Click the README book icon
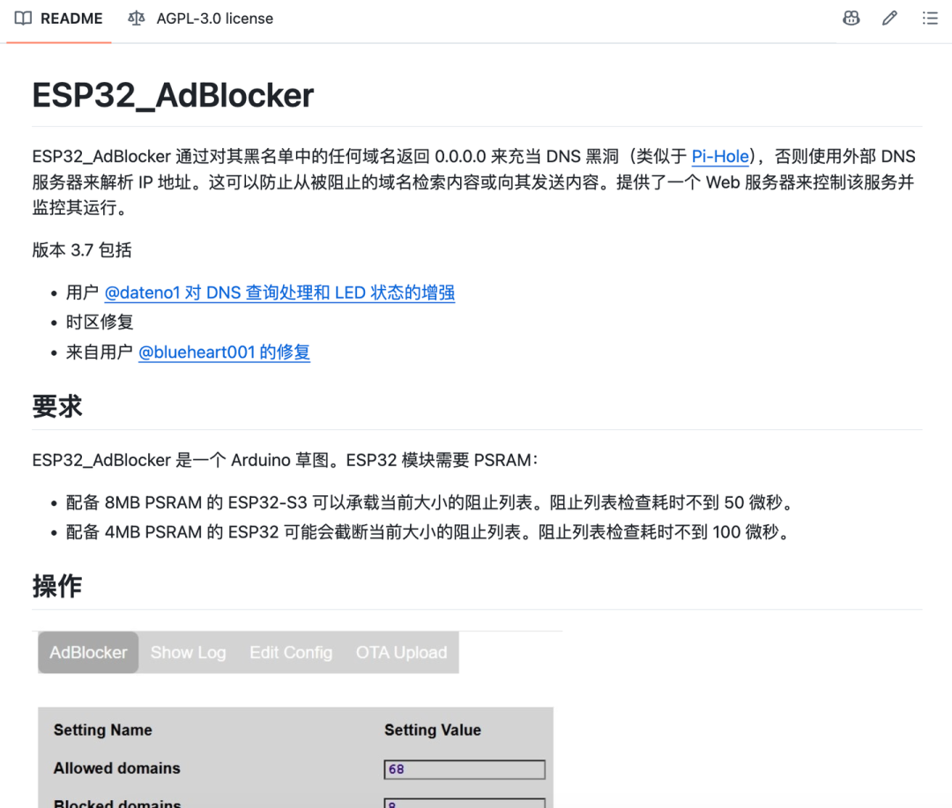 (23, 19)
